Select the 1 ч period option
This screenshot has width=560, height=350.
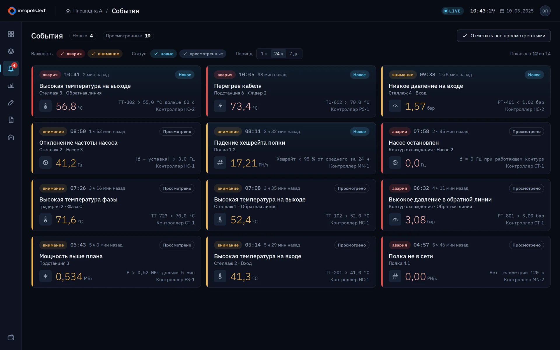pos(264,54)
